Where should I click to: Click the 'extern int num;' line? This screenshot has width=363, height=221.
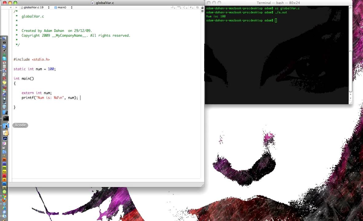click(x=37, y=93)
